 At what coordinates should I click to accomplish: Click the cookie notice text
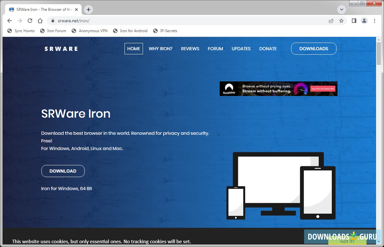click(102, 242)
